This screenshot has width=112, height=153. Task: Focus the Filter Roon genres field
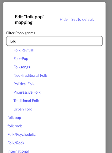54,41
